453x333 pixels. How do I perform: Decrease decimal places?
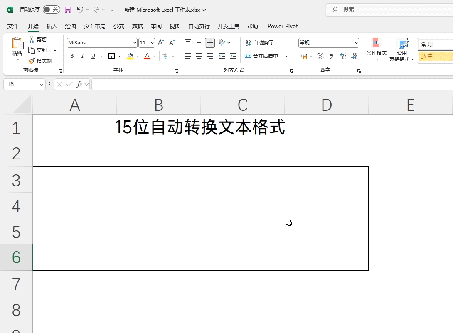click(354, 56)
